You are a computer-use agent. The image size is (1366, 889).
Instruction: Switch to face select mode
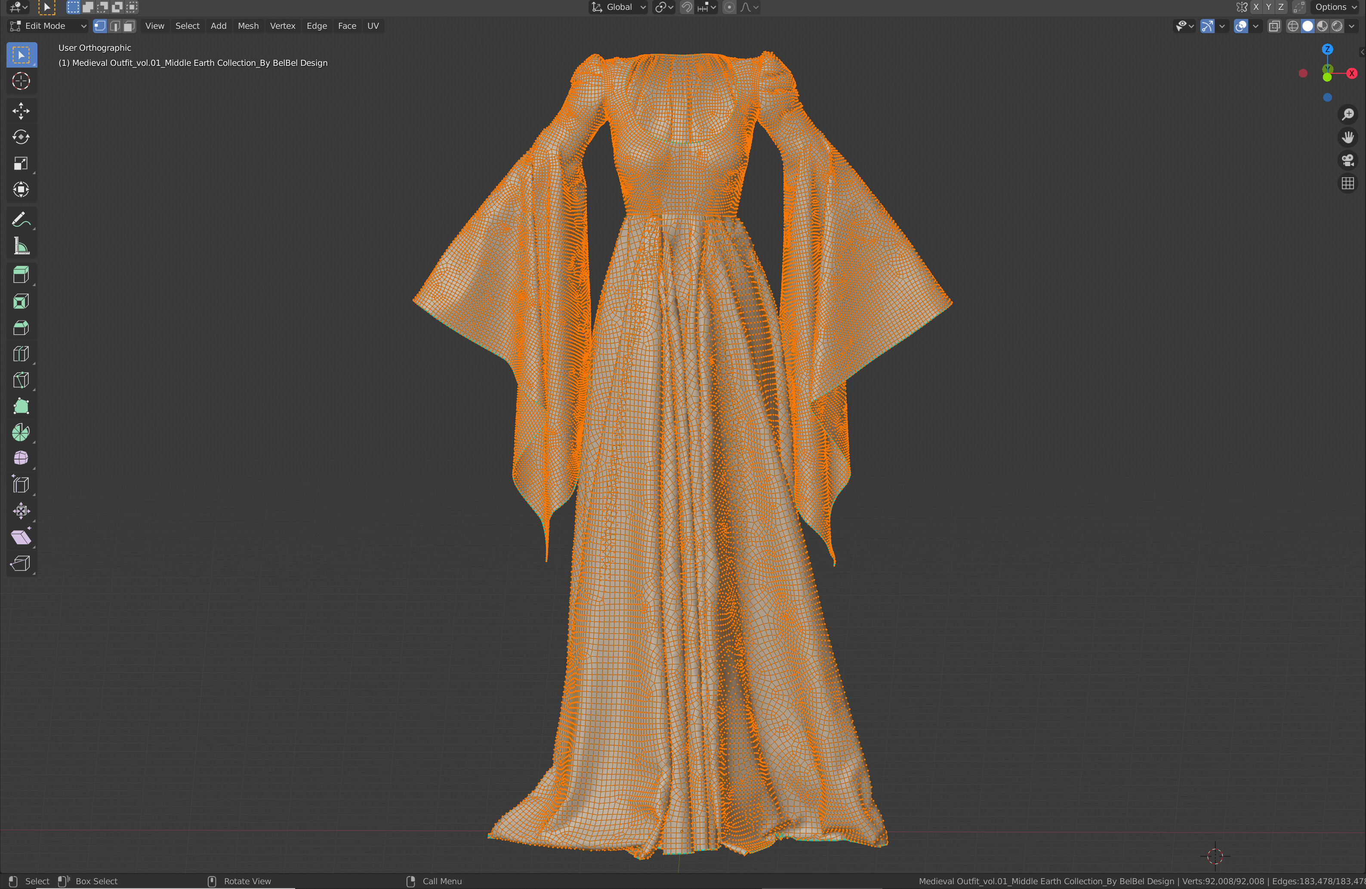[129, 26]
